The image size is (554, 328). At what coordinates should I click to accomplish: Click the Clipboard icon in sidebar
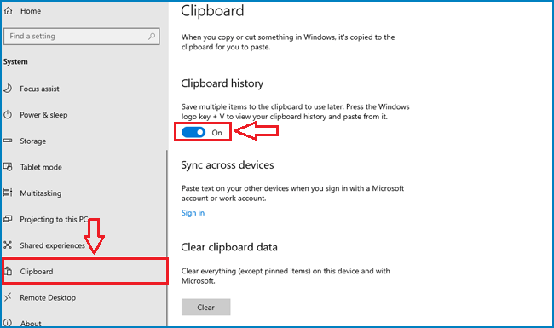[9, 271]
